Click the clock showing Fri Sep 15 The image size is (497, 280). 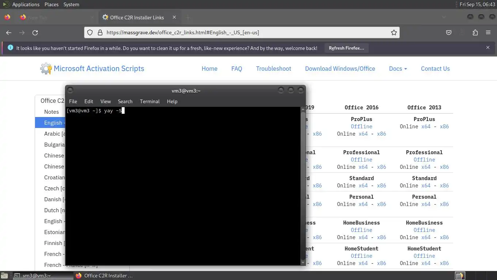pyautogui.click(x=477, y=4)
